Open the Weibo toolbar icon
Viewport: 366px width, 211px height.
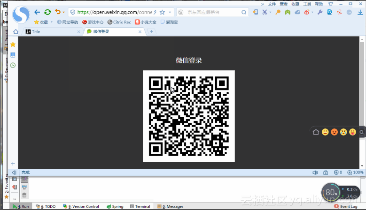coord(307,12)
